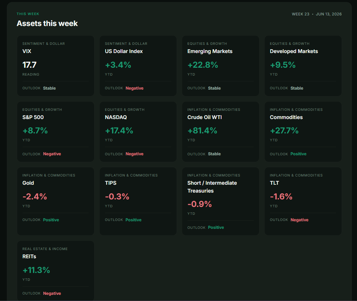Screen dimensions: 357x301
Task: Select the NASDAQ asset card
Action: 138,132
